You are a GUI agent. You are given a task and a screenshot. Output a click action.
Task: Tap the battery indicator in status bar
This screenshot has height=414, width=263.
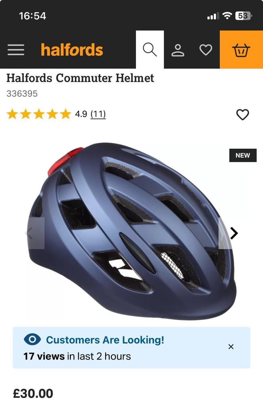(244, 16)
